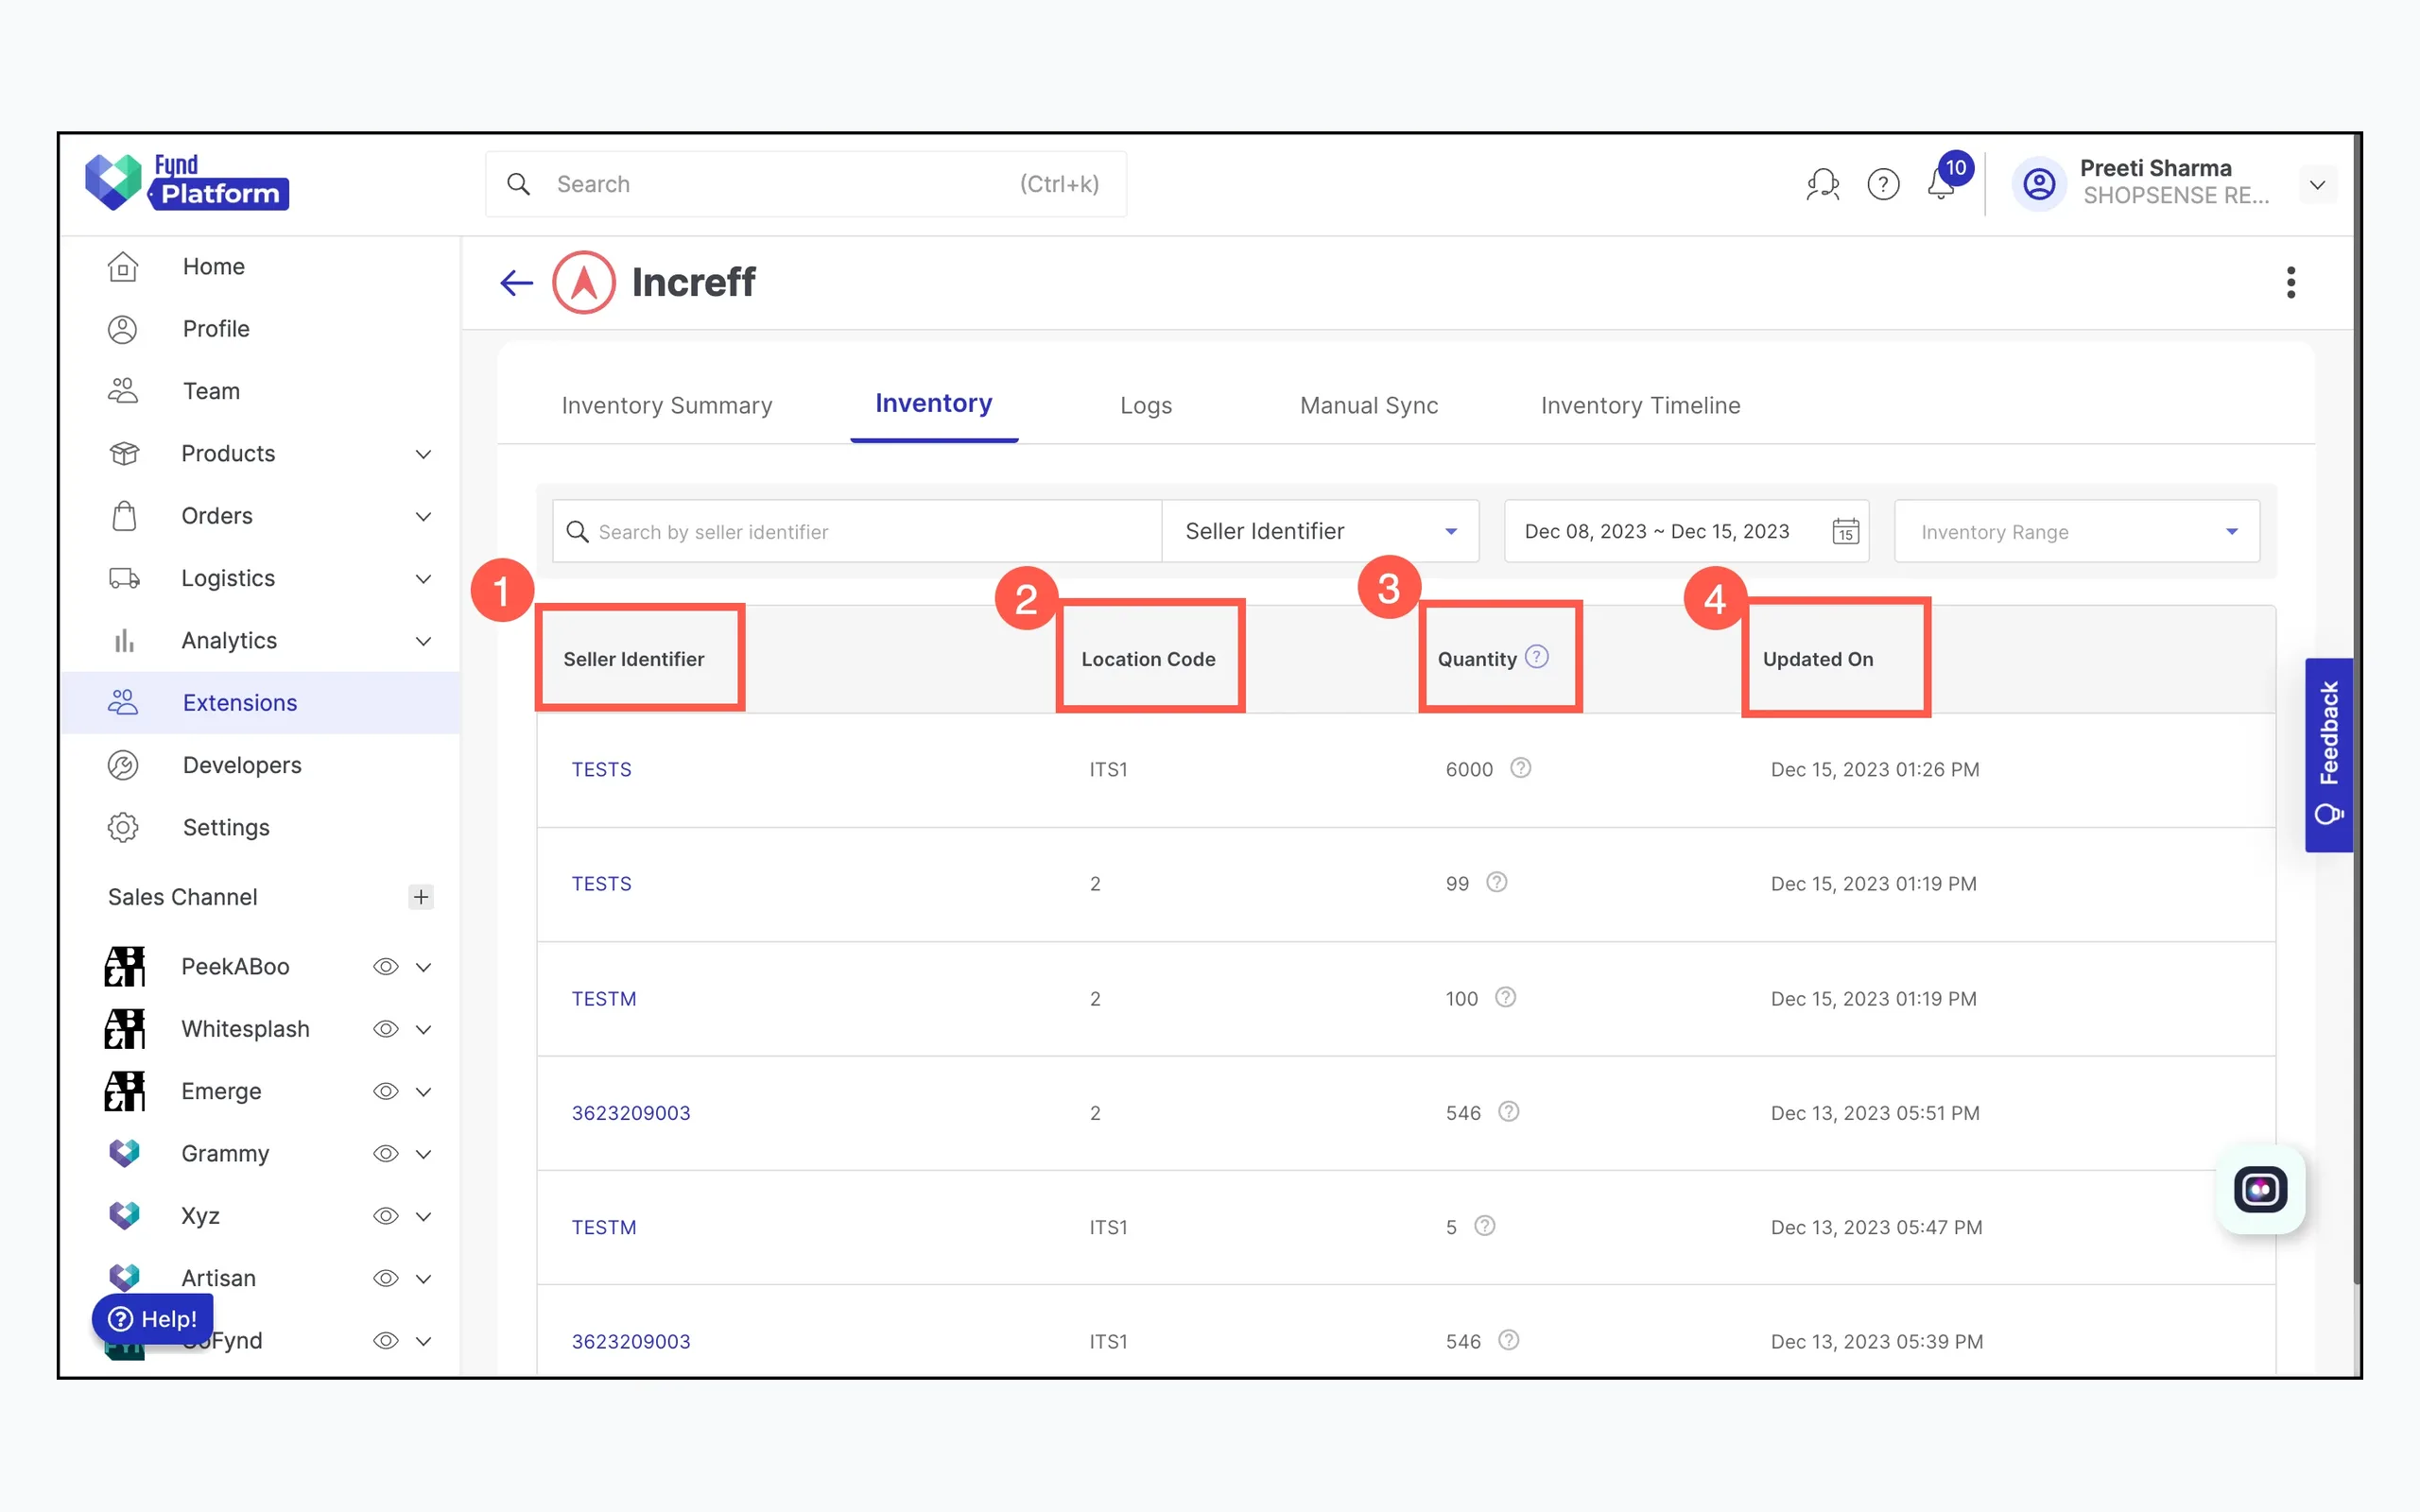The width and height of the screenshot is (2420, 1512).
Task: Expand the Xyz channel chevron
Action: coord(424,1216)
